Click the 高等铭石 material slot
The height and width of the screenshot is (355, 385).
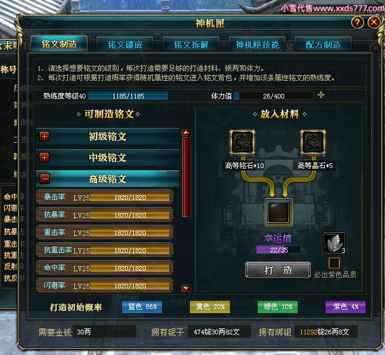point(242,142)
